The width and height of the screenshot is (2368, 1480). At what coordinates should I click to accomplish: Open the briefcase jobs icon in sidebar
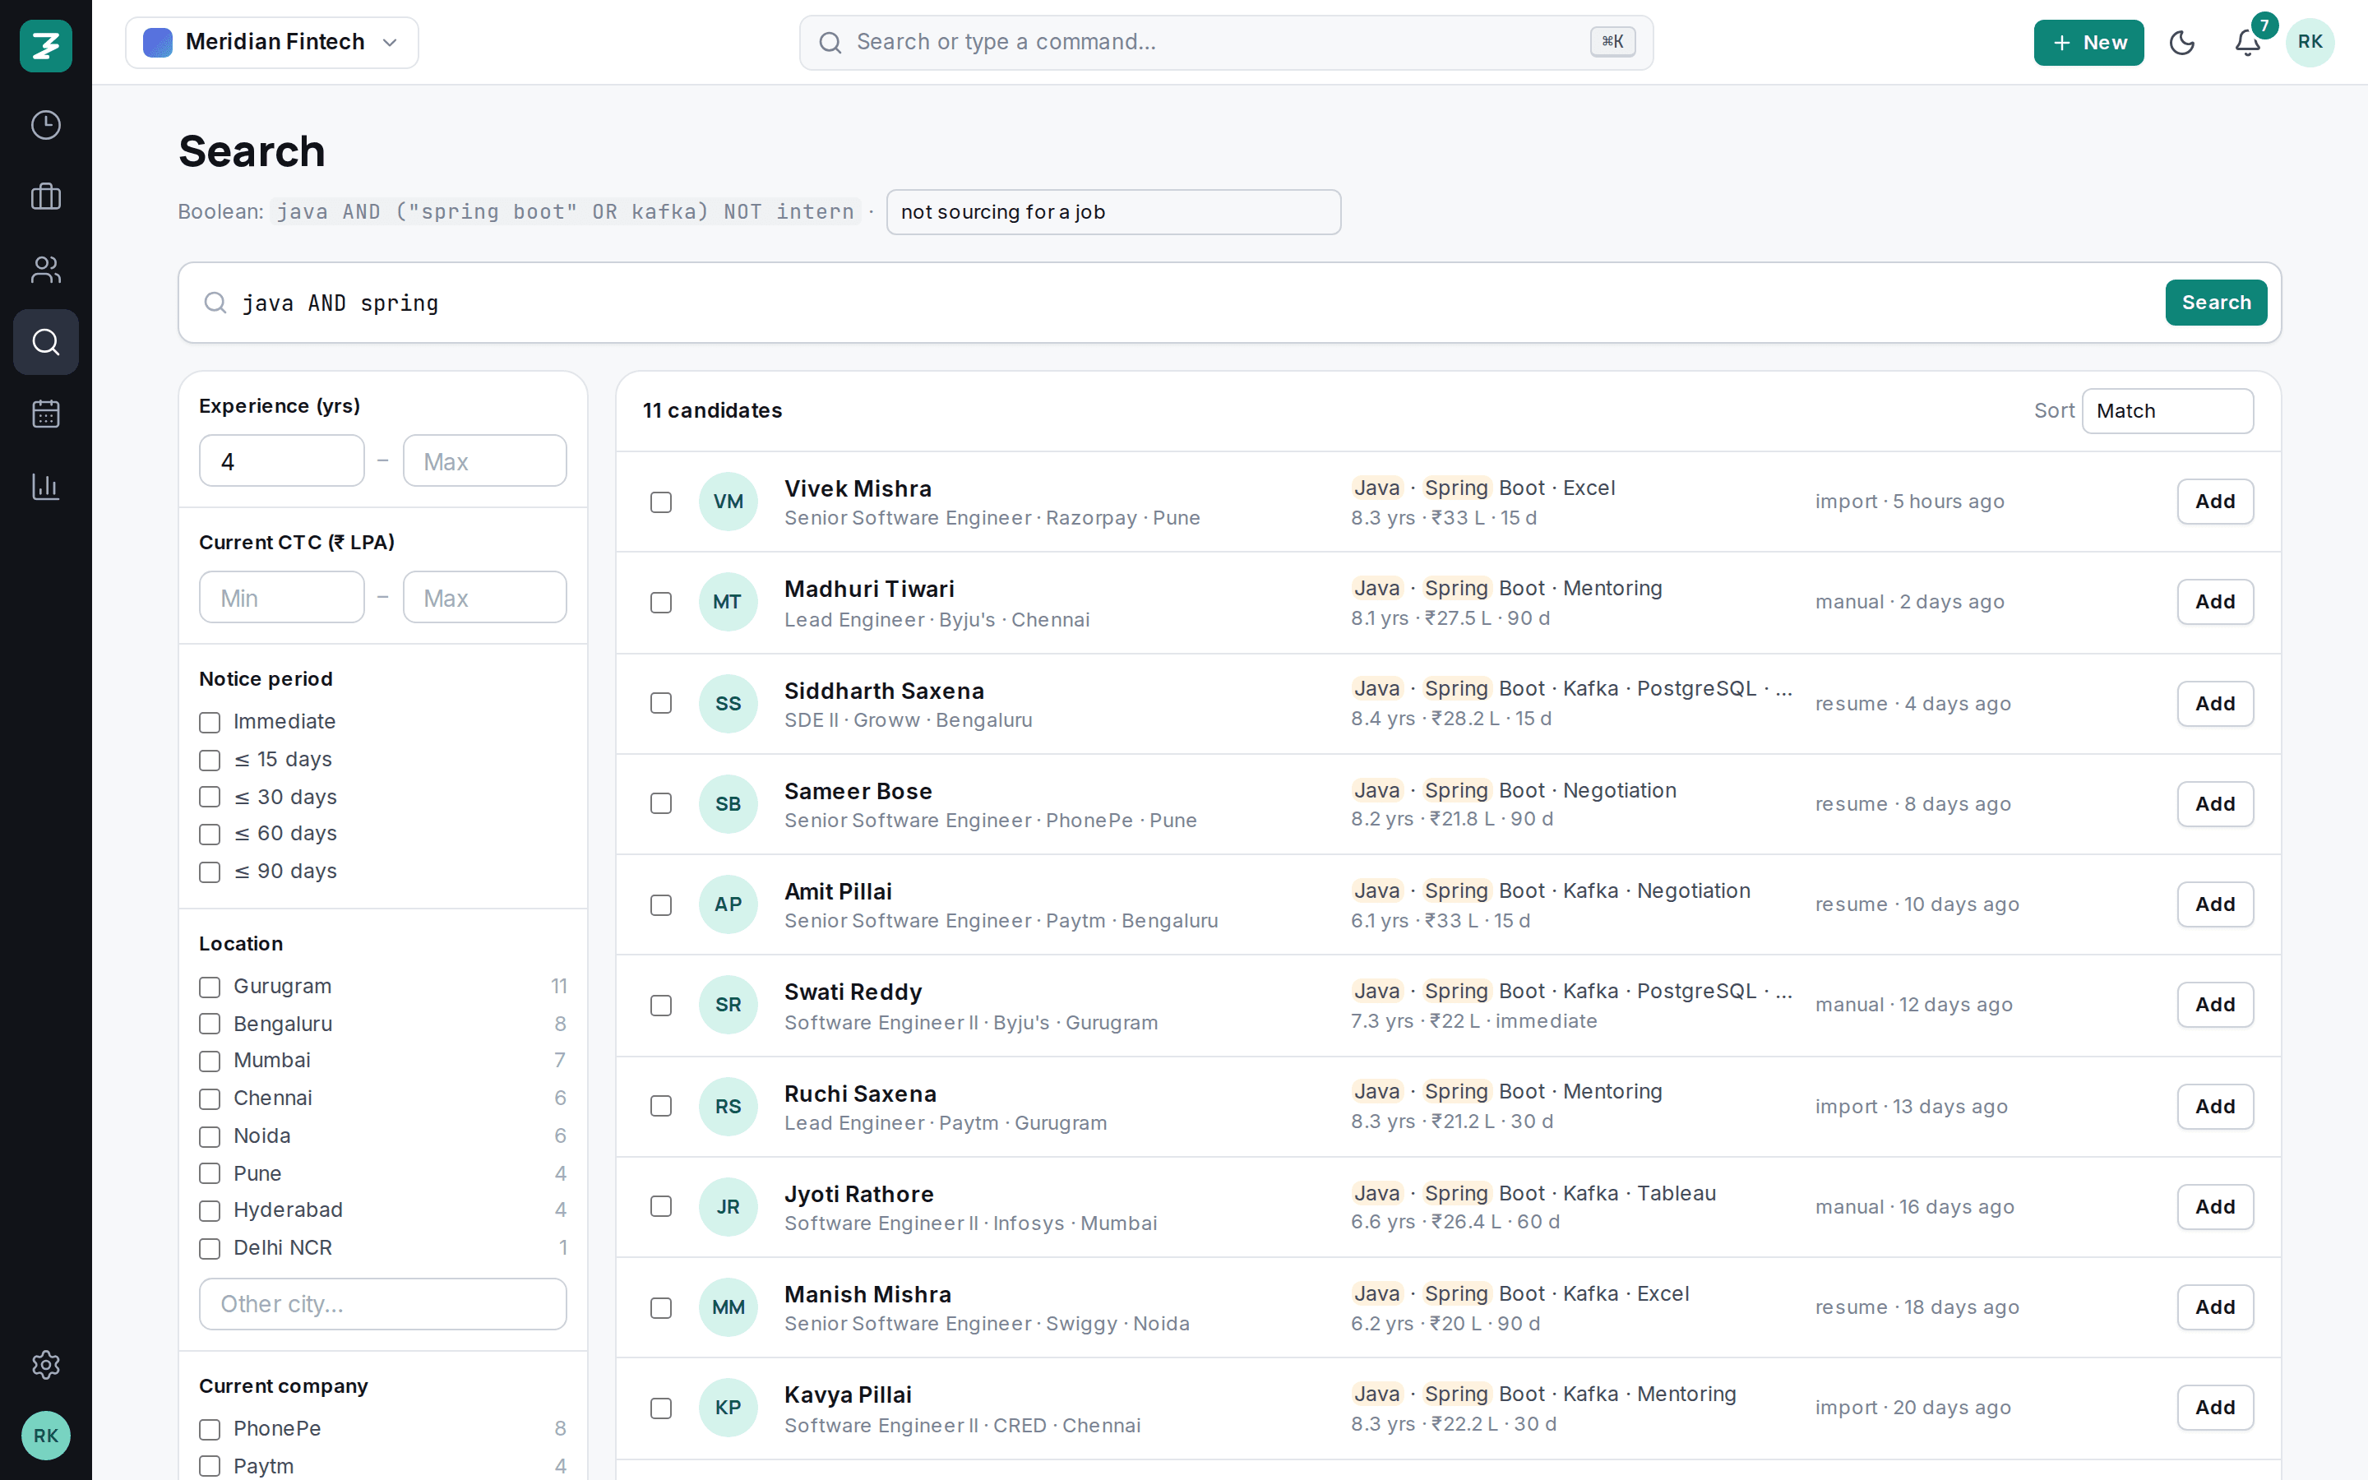point(46,197)
